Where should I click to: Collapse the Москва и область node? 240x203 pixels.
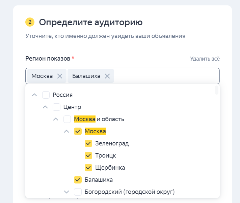56,119
